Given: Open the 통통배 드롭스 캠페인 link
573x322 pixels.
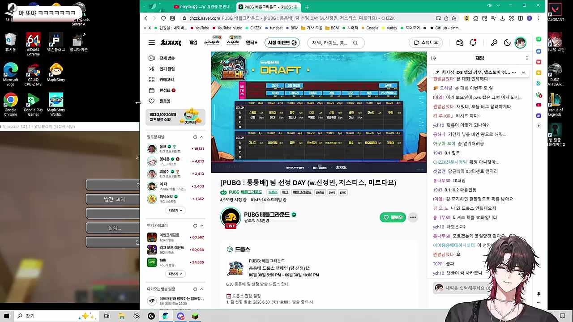Looking at the screenshot, I should tap(279, 268).
